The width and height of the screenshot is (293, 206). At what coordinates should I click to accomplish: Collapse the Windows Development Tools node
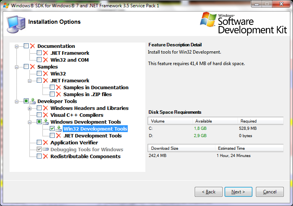point(29,122)
